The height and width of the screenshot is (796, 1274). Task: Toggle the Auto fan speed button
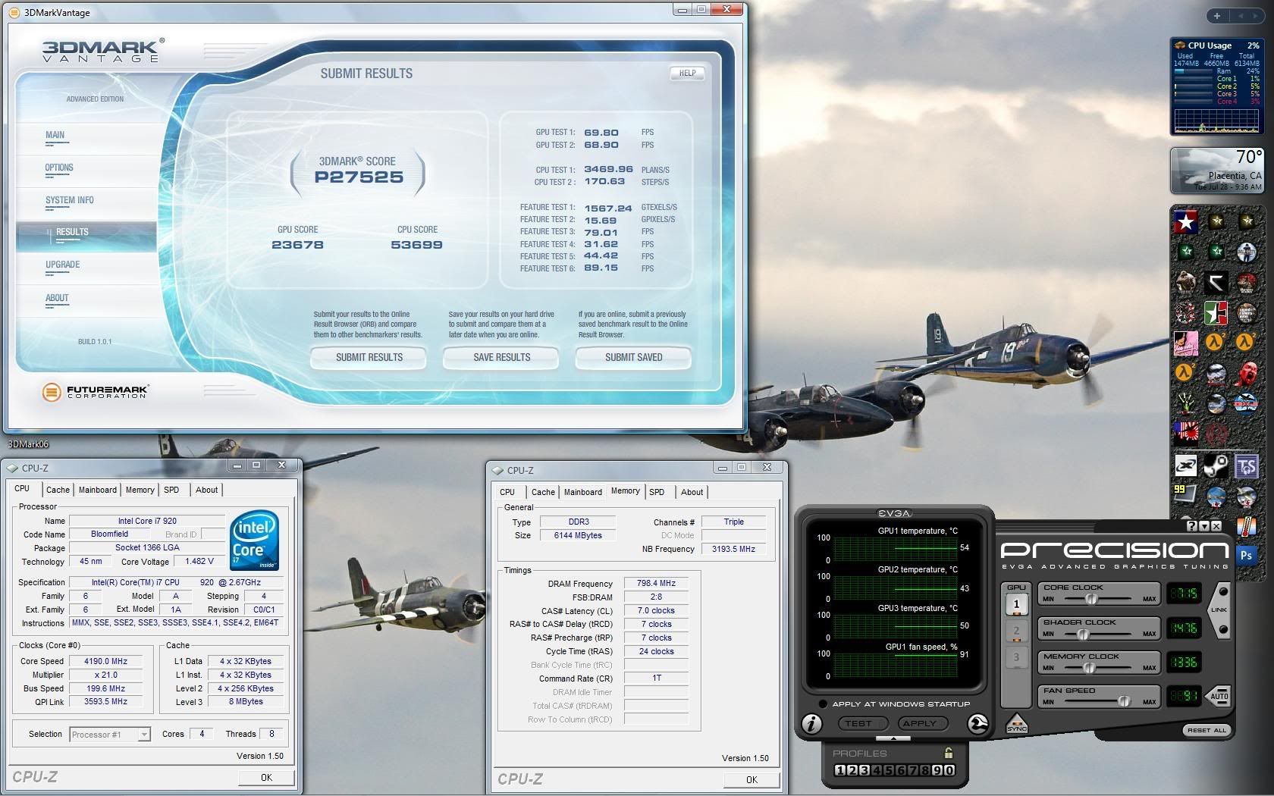tap(1219, 696)
